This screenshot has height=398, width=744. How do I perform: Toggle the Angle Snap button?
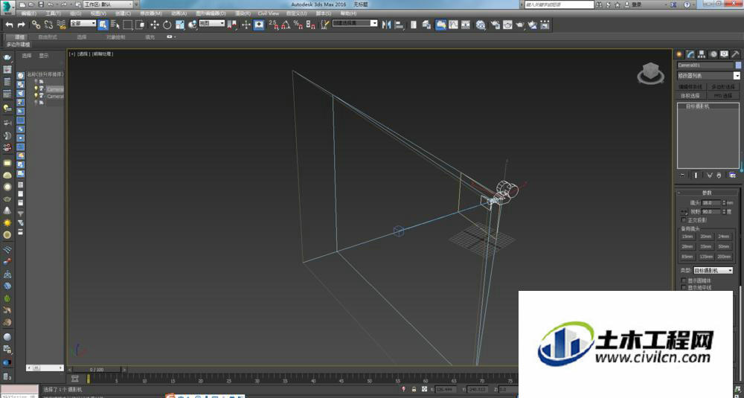pyautogui.click(x=286, y=25)
